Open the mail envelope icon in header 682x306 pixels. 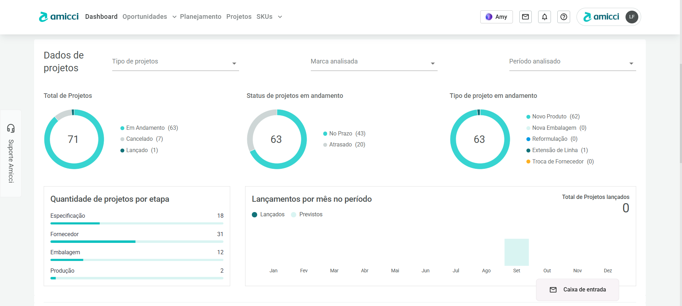(525, 17)
